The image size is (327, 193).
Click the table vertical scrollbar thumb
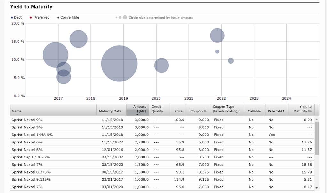click(317, 138)
